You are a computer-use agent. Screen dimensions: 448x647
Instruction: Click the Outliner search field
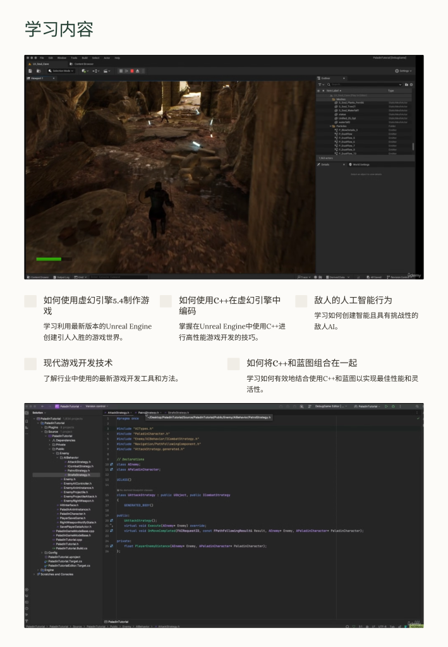coord(364,85)
